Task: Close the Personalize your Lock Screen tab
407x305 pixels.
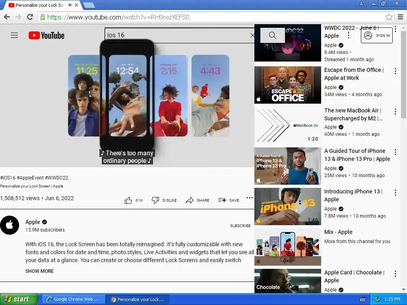Action: point(76,5)
